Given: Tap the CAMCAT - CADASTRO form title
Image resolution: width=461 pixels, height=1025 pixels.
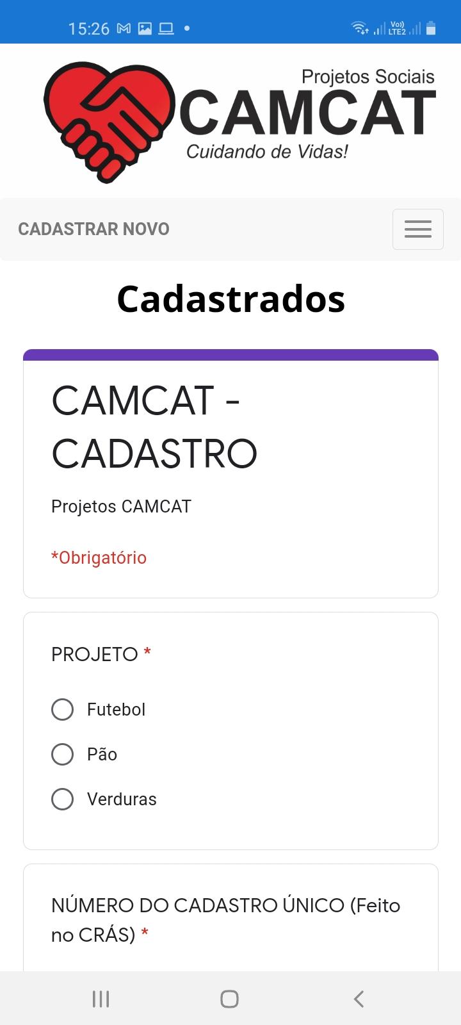Looking at the screenshot, I should tap(154, 427).
